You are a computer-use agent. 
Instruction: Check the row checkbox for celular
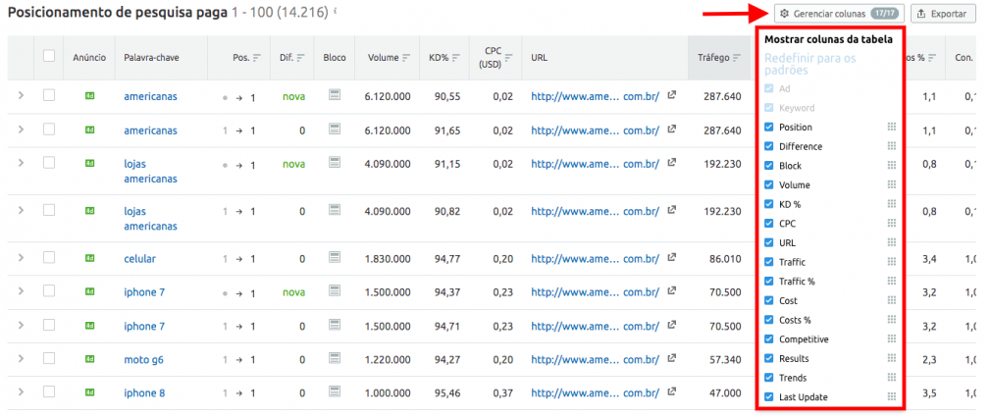point(49,257)
